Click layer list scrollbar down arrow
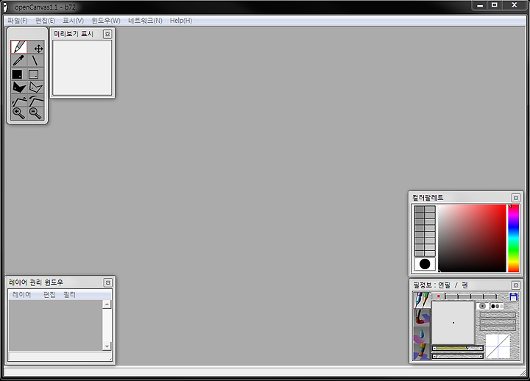The width and height of the screenshot is (530, 381). [x=107, y=346]
